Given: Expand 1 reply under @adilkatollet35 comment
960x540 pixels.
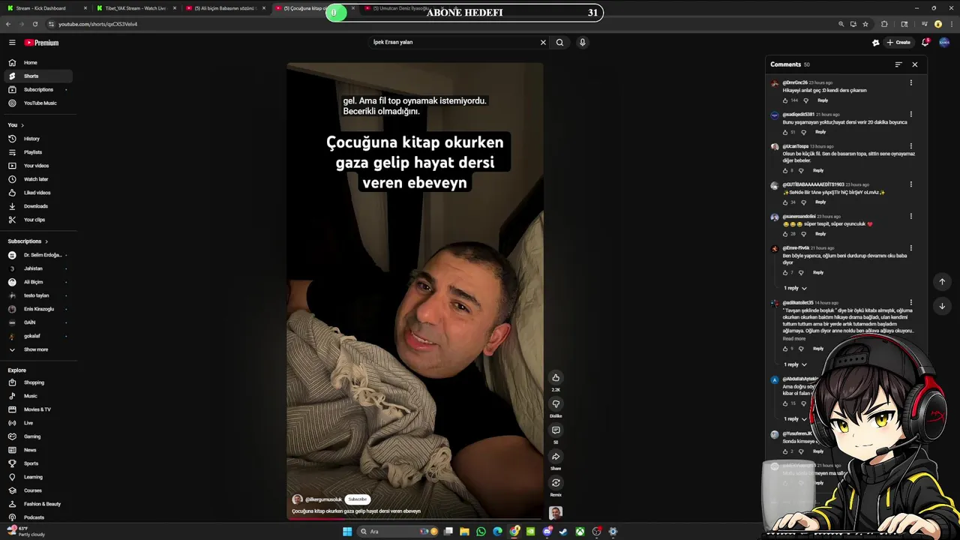Looking at the screenshot, I should coord(795,364).
